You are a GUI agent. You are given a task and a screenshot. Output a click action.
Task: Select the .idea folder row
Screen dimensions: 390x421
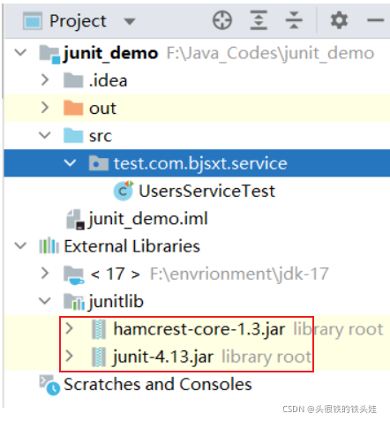tap(197, 80)
